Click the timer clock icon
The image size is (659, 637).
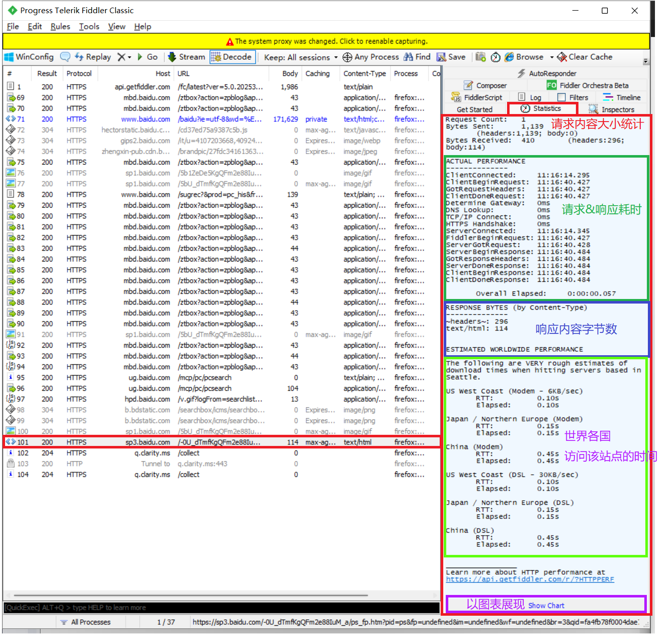(496, 57)
